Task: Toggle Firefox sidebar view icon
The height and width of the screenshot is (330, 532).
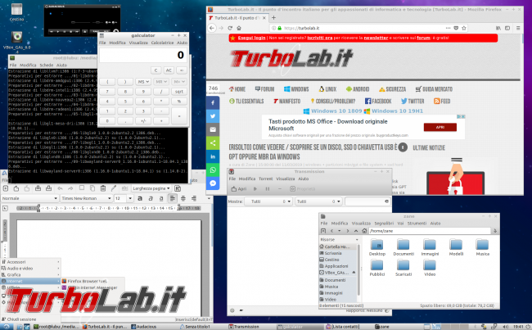Action: 507,28
